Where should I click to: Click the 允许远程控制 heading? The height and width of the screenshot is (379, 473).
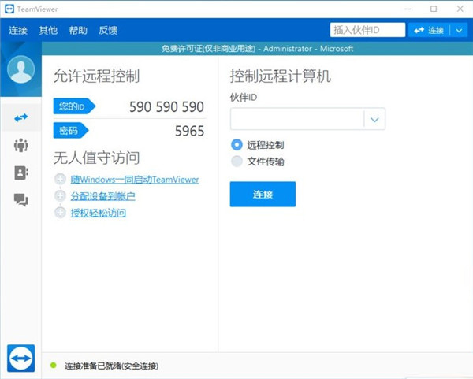(96, 76)
